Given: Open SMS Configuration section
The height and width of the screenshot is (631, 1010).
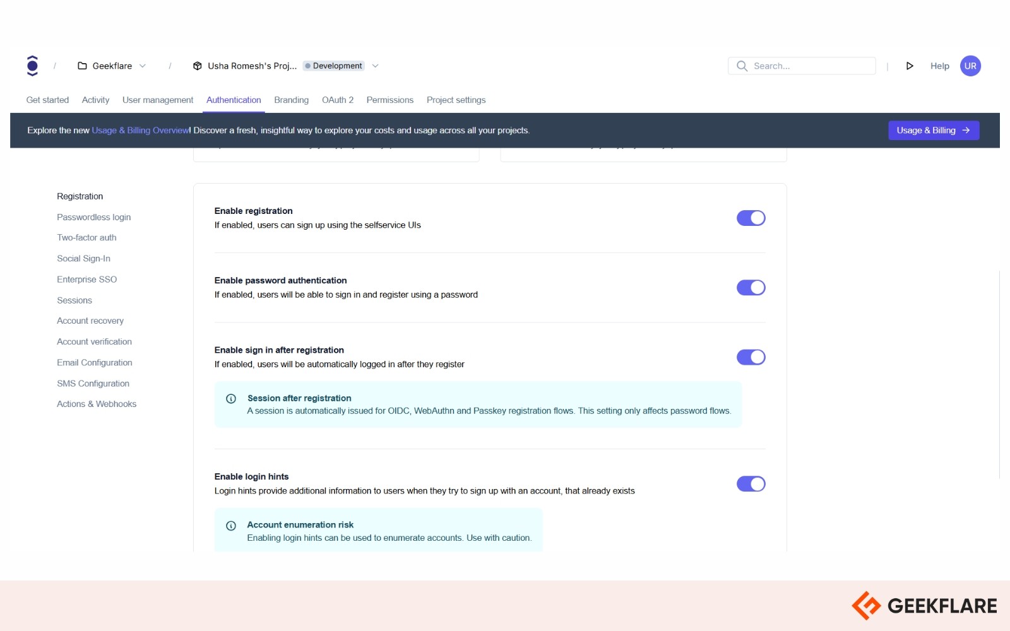Looking at the screenshot, I should (x=93, y=384).
